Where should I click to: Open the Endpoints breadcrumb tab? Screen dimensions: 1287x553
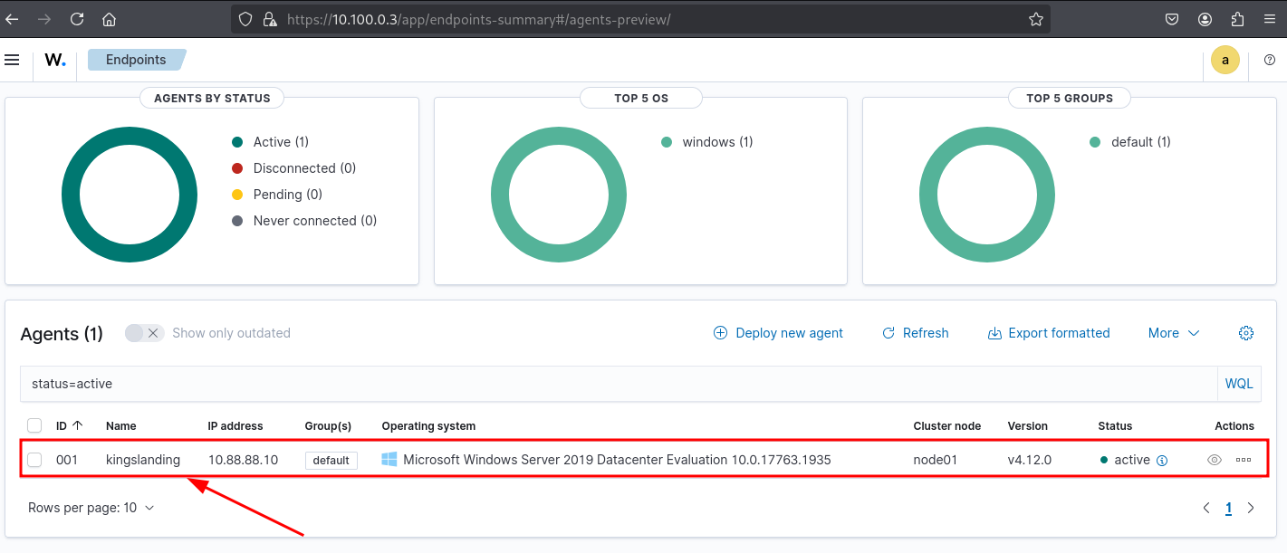[x=136, y=60]
